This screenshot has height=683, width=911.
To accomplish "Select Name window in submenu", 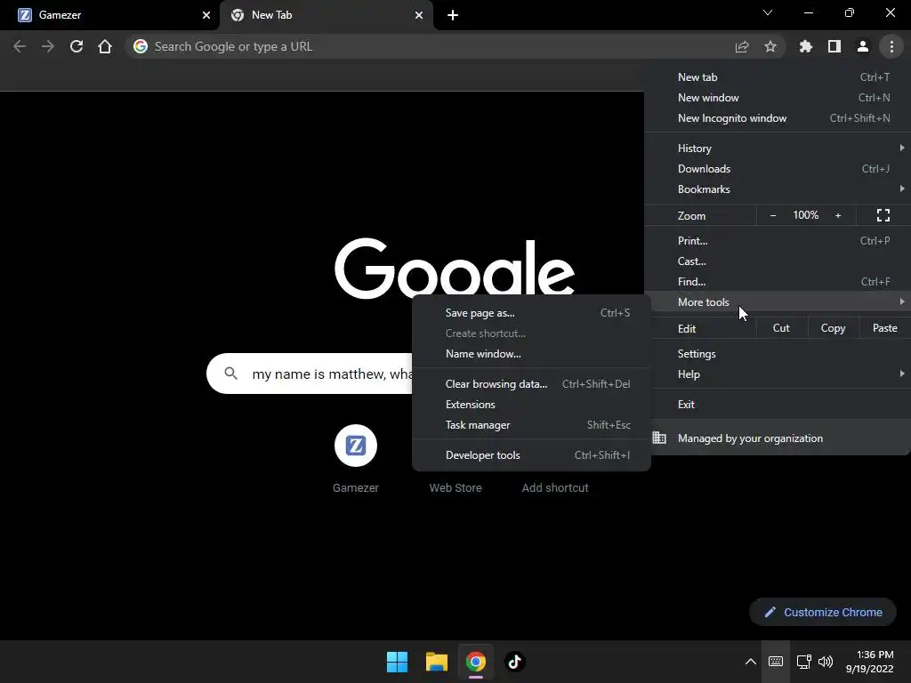I will [531, 353].
